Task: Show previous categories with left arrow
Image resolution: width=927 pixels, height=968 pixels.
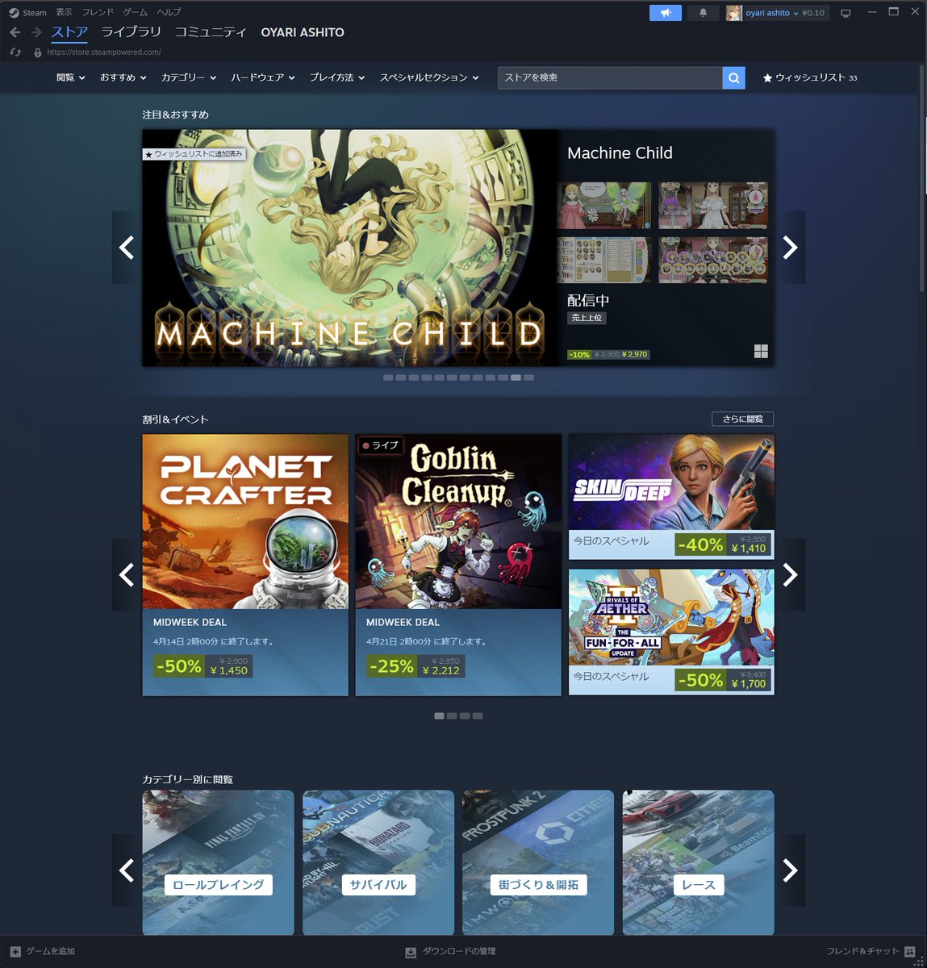Action: (127, 870)
